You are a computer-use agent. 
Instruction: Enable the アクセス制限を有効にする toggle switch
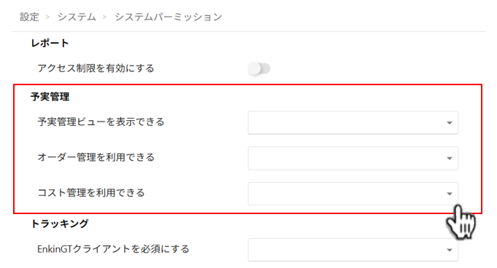coord(259,68)
